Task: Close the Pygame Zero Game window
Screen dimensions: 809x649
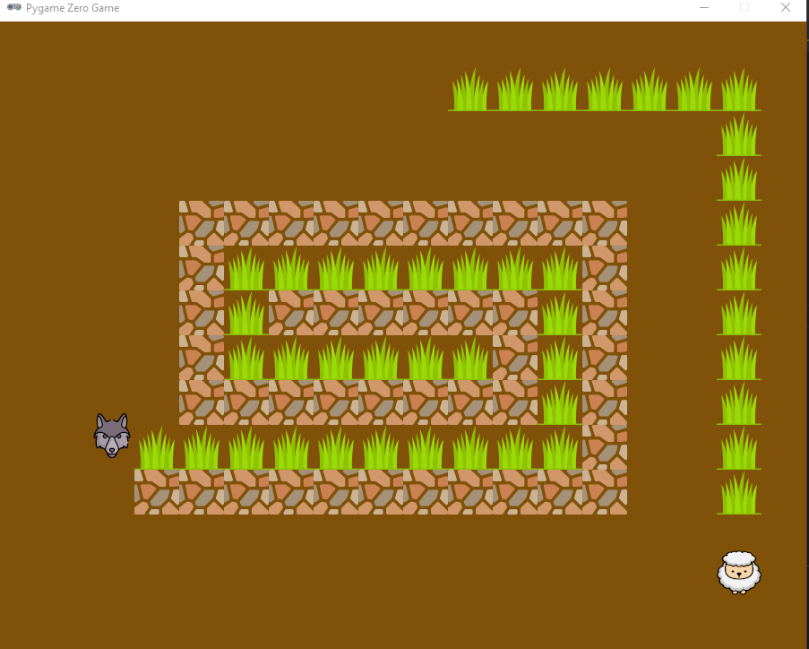Action: click(786, 7)
